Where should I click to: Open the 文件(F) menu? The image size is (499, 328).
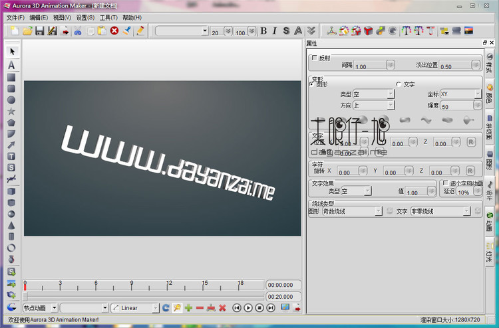pyautogui.click(x=15, y=17)
